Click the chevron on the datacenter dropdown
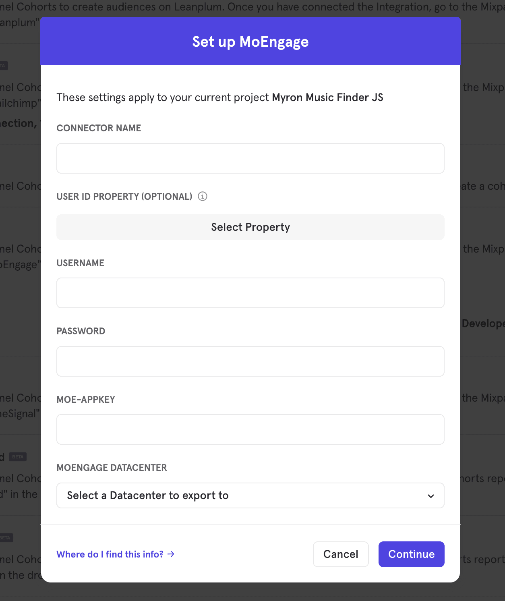The width and height of the screenshot is (505, 601). click(x=430, y=495)
